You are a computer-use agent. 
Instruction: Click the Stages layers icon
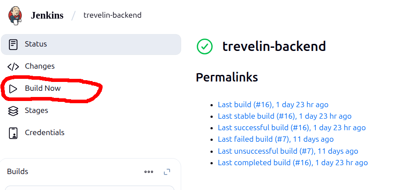[13, 111]
